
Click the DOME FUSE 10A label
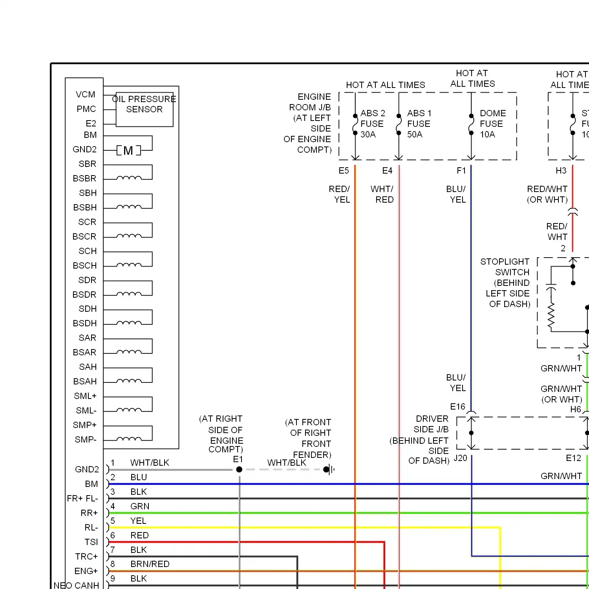493,124
